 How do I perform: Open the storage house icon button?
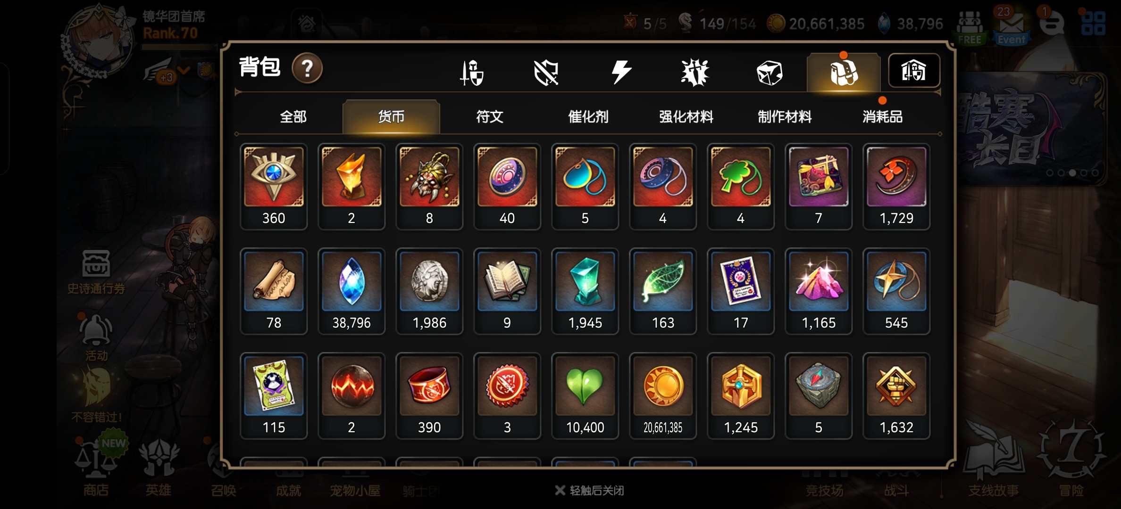click(x=914, y=71)
